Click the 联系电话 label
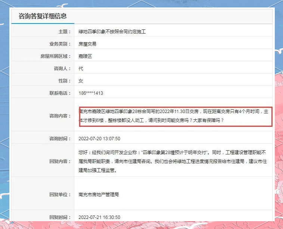283x229 pixels. pos(60,93)
